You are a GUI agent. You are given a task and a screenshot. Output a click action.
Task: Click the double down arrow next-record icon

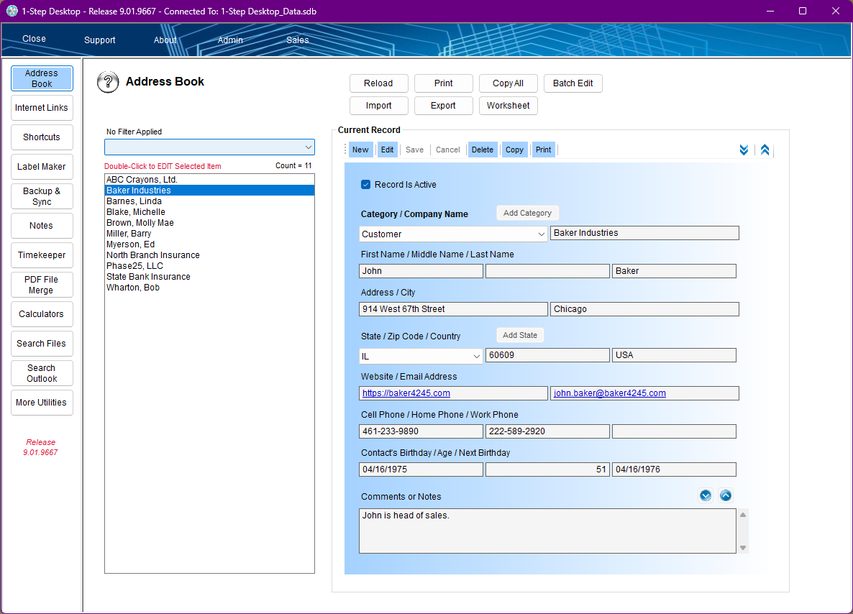click(x=744, y=150)
